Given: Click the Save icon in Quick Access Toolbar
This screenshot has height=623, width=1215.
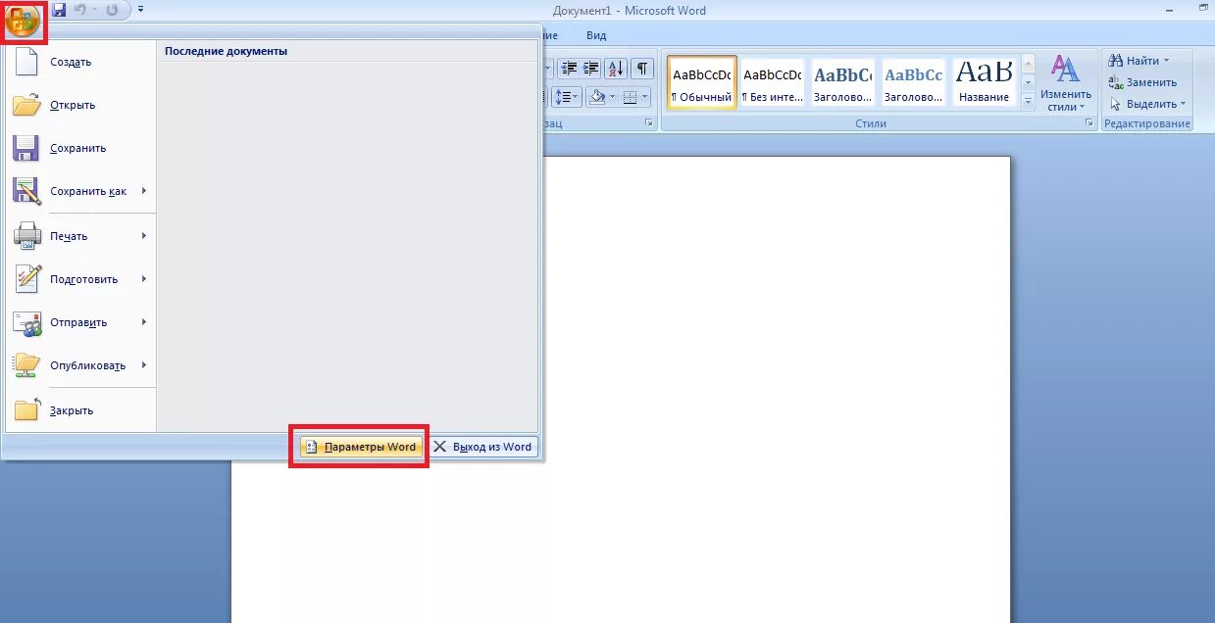Looking at the screenshot, I should click(x=59, y=10).
